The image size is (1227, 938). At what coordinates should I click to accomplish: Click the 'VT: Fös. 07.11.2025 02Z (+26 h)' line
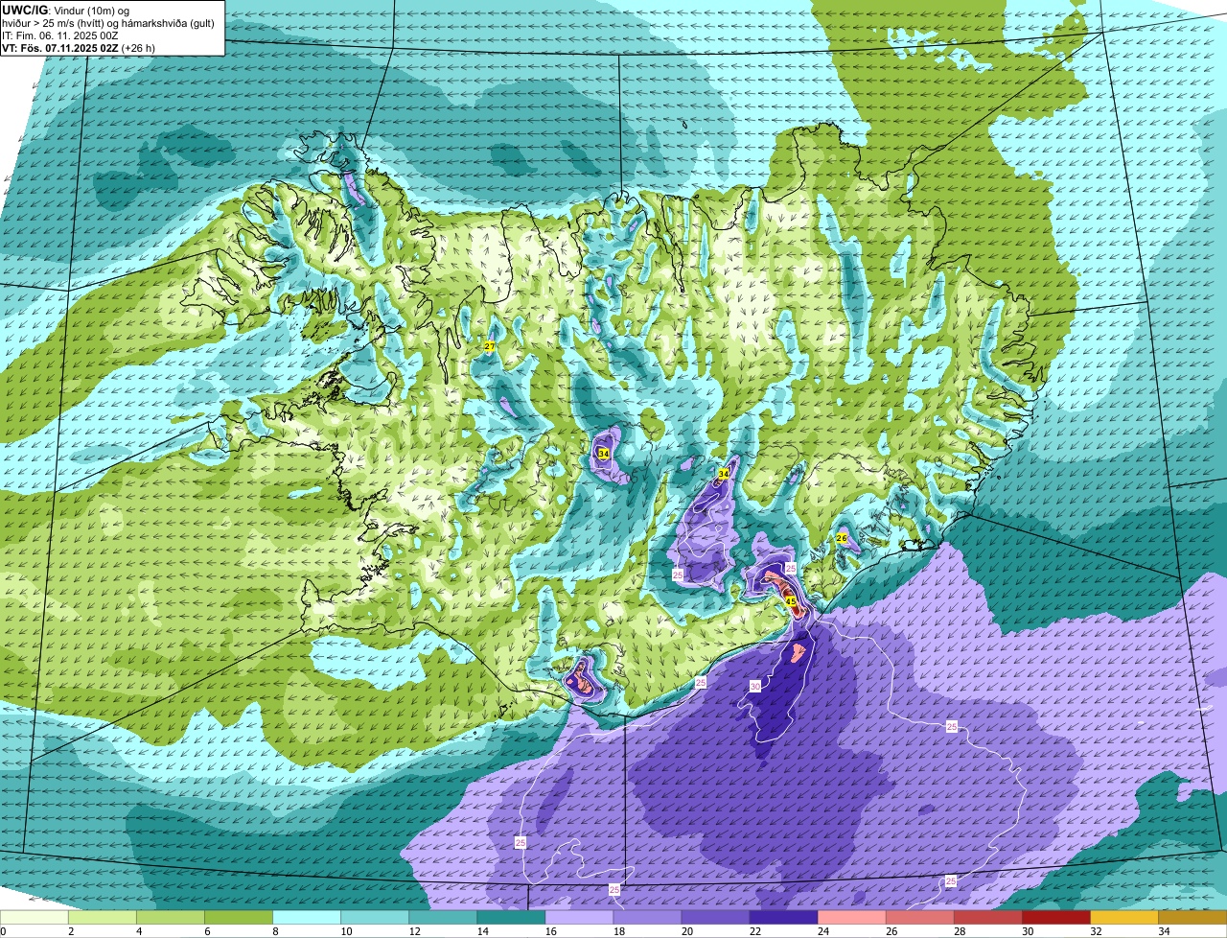(x=79, y=47)
